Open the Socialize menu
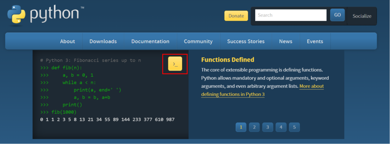Screen dimensions: 390x144 pos(362,16)
